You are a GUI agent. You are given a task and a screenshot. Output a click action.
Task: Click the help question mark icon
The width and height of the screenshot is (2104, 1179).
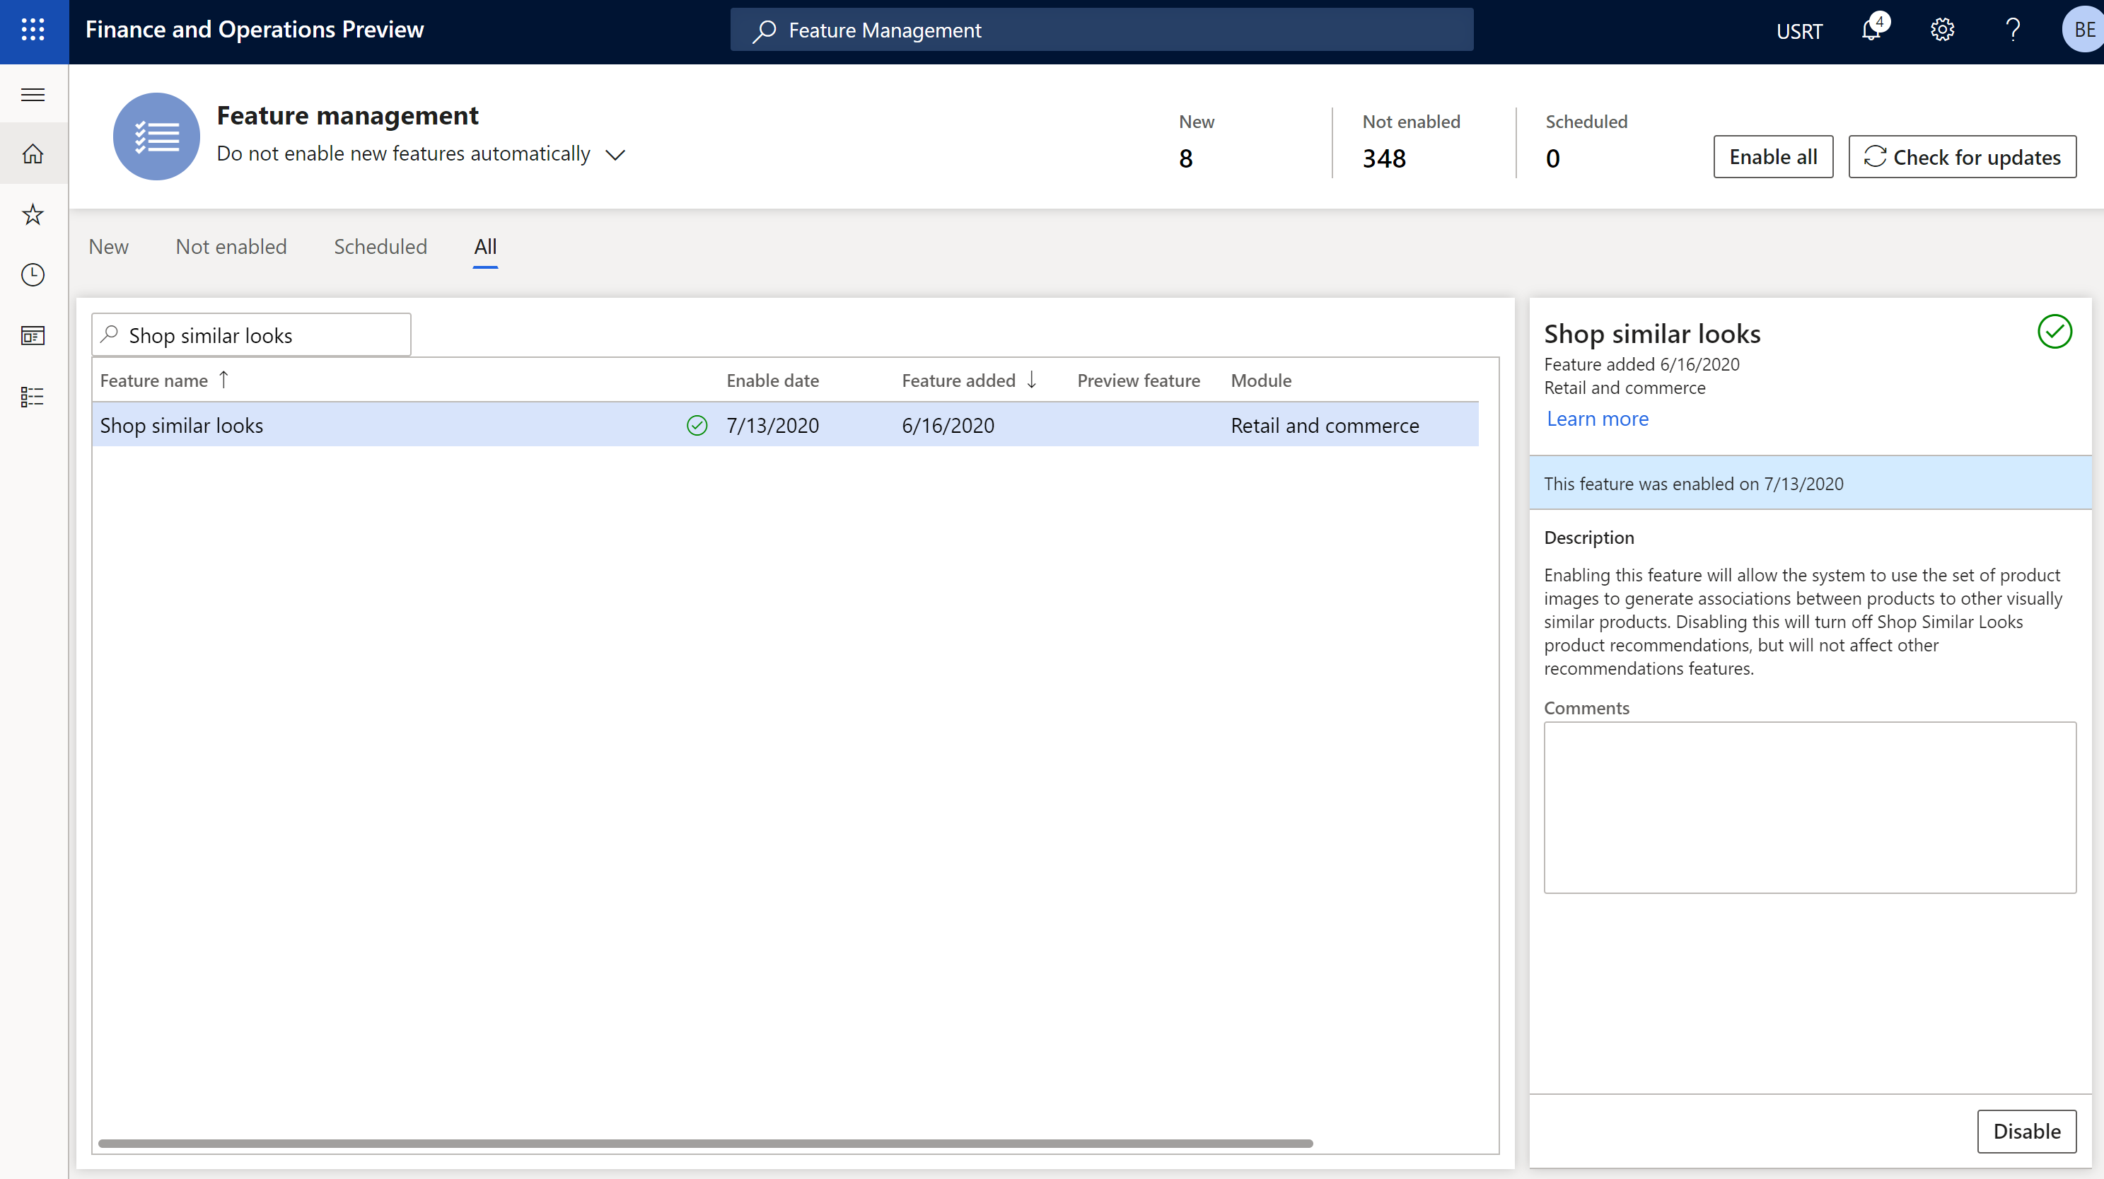pyautogui.click(x=2013, y=29)
